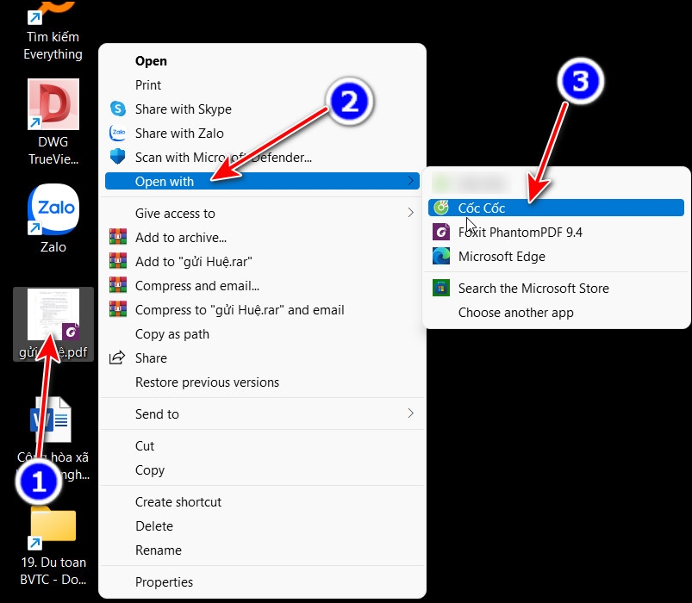
Task: Click the blurred first Open with entry
Action: point(556,183)
